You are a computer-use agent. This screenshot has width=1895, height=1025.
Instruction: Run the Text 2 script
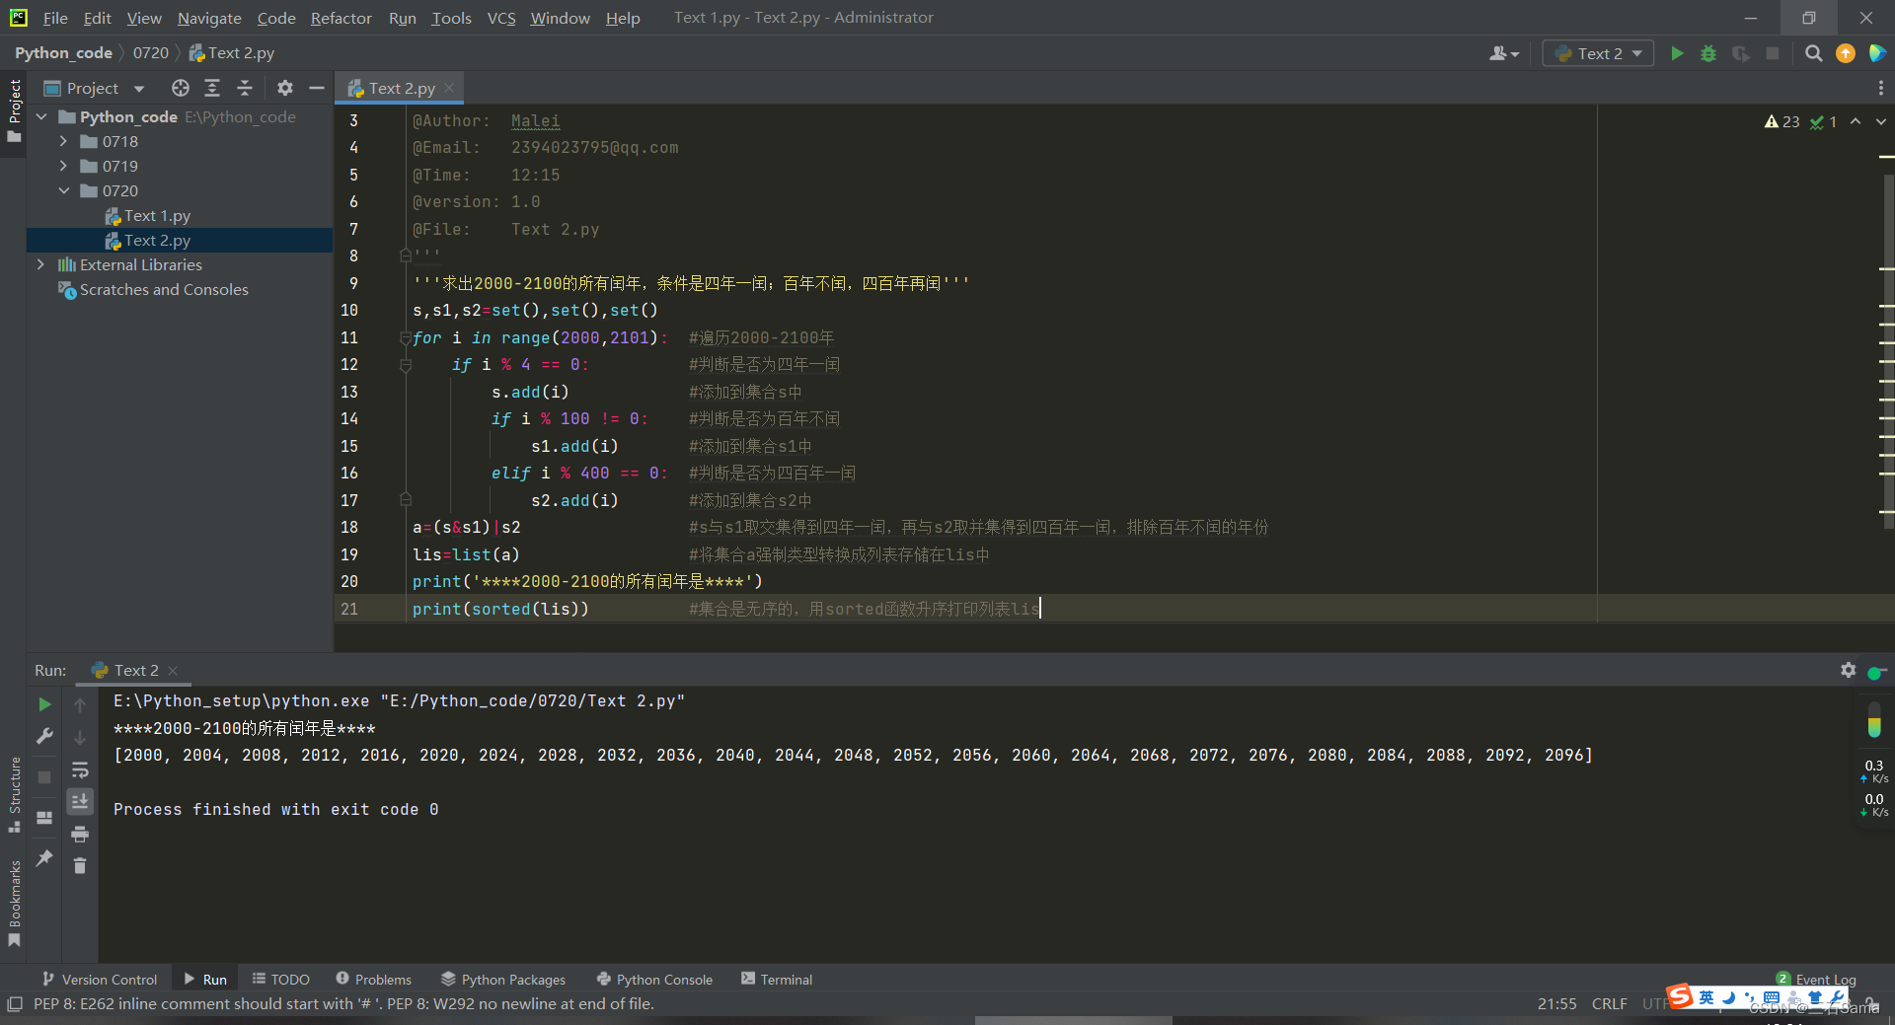coord(1676,54)
